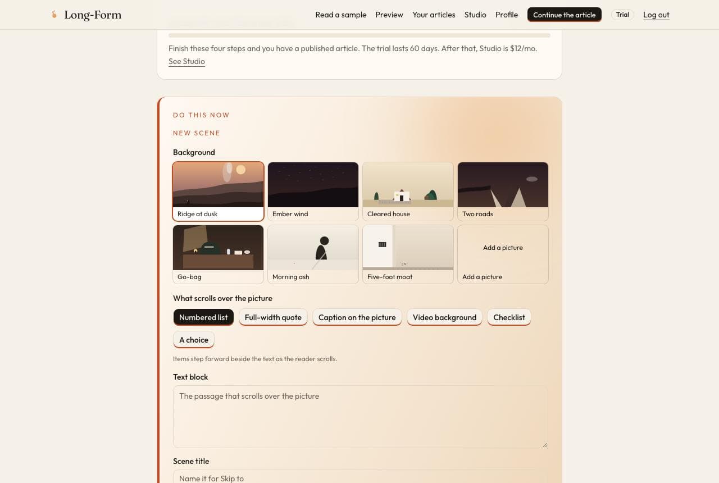Select Ridge at dusk background

click(218, 192)
